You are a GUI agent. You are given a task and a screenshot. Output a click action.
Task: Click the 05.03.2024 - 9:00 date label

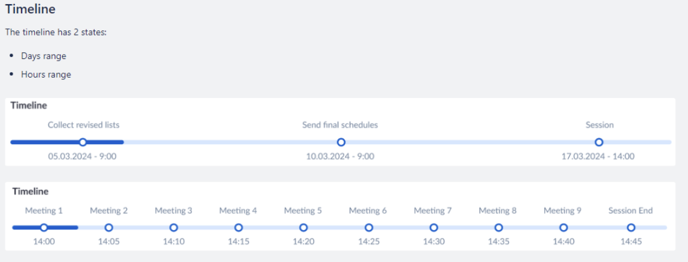click(82, 156)
